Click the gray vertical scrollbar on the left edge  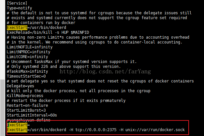pyautogui.click(x=2, y=107)
